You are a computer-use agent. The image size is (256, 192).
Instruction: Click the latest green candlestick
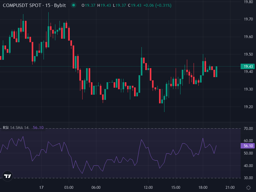point(216,72)
